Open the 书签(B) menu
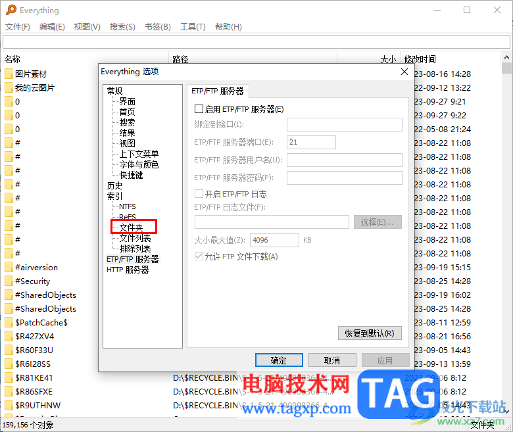The width and height of the screenshot is (513, 432). (x=158, y=27)
